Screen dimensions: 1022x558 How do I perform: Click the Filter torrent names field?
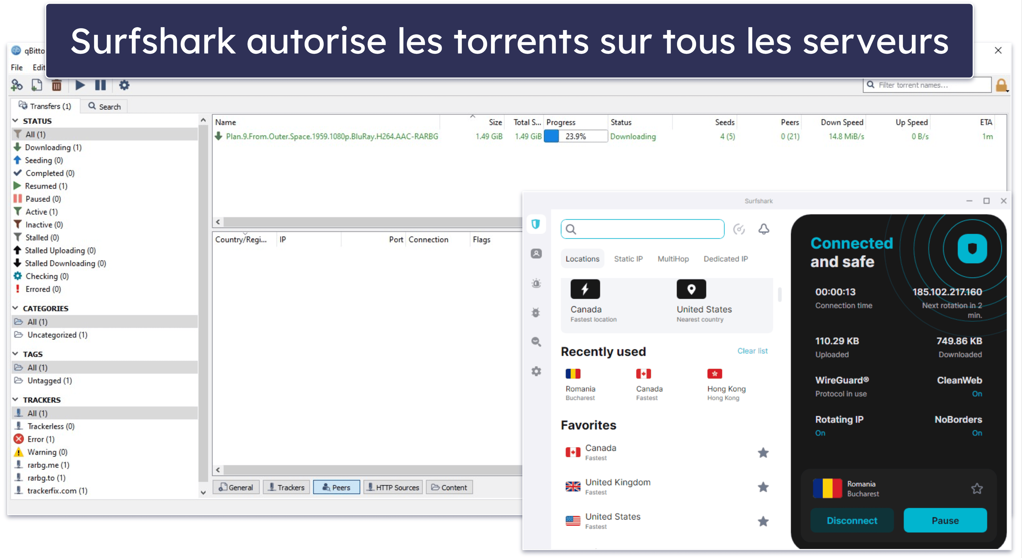coord(927,85)
